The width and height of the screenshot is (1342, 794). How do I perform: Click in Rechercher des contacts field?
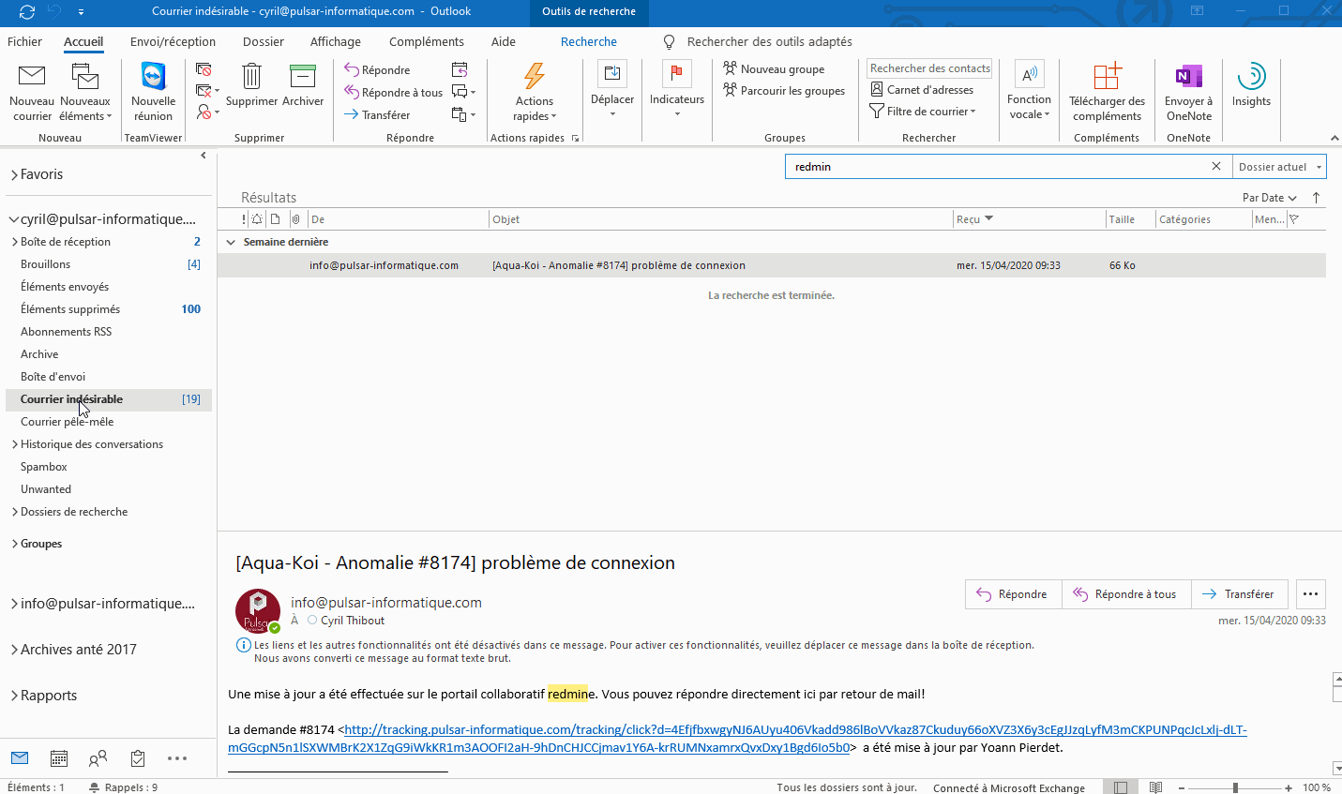click(x=929, y=68)
